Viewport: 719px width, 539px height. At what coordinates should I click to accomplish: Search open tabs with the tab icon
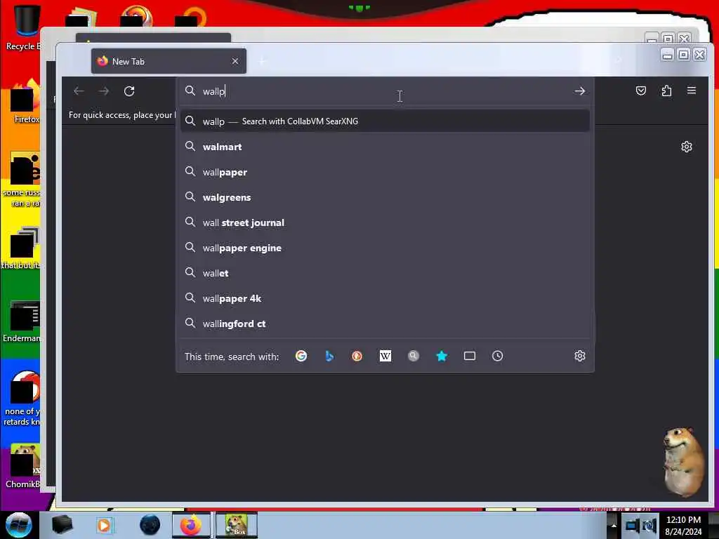(470, 356)
